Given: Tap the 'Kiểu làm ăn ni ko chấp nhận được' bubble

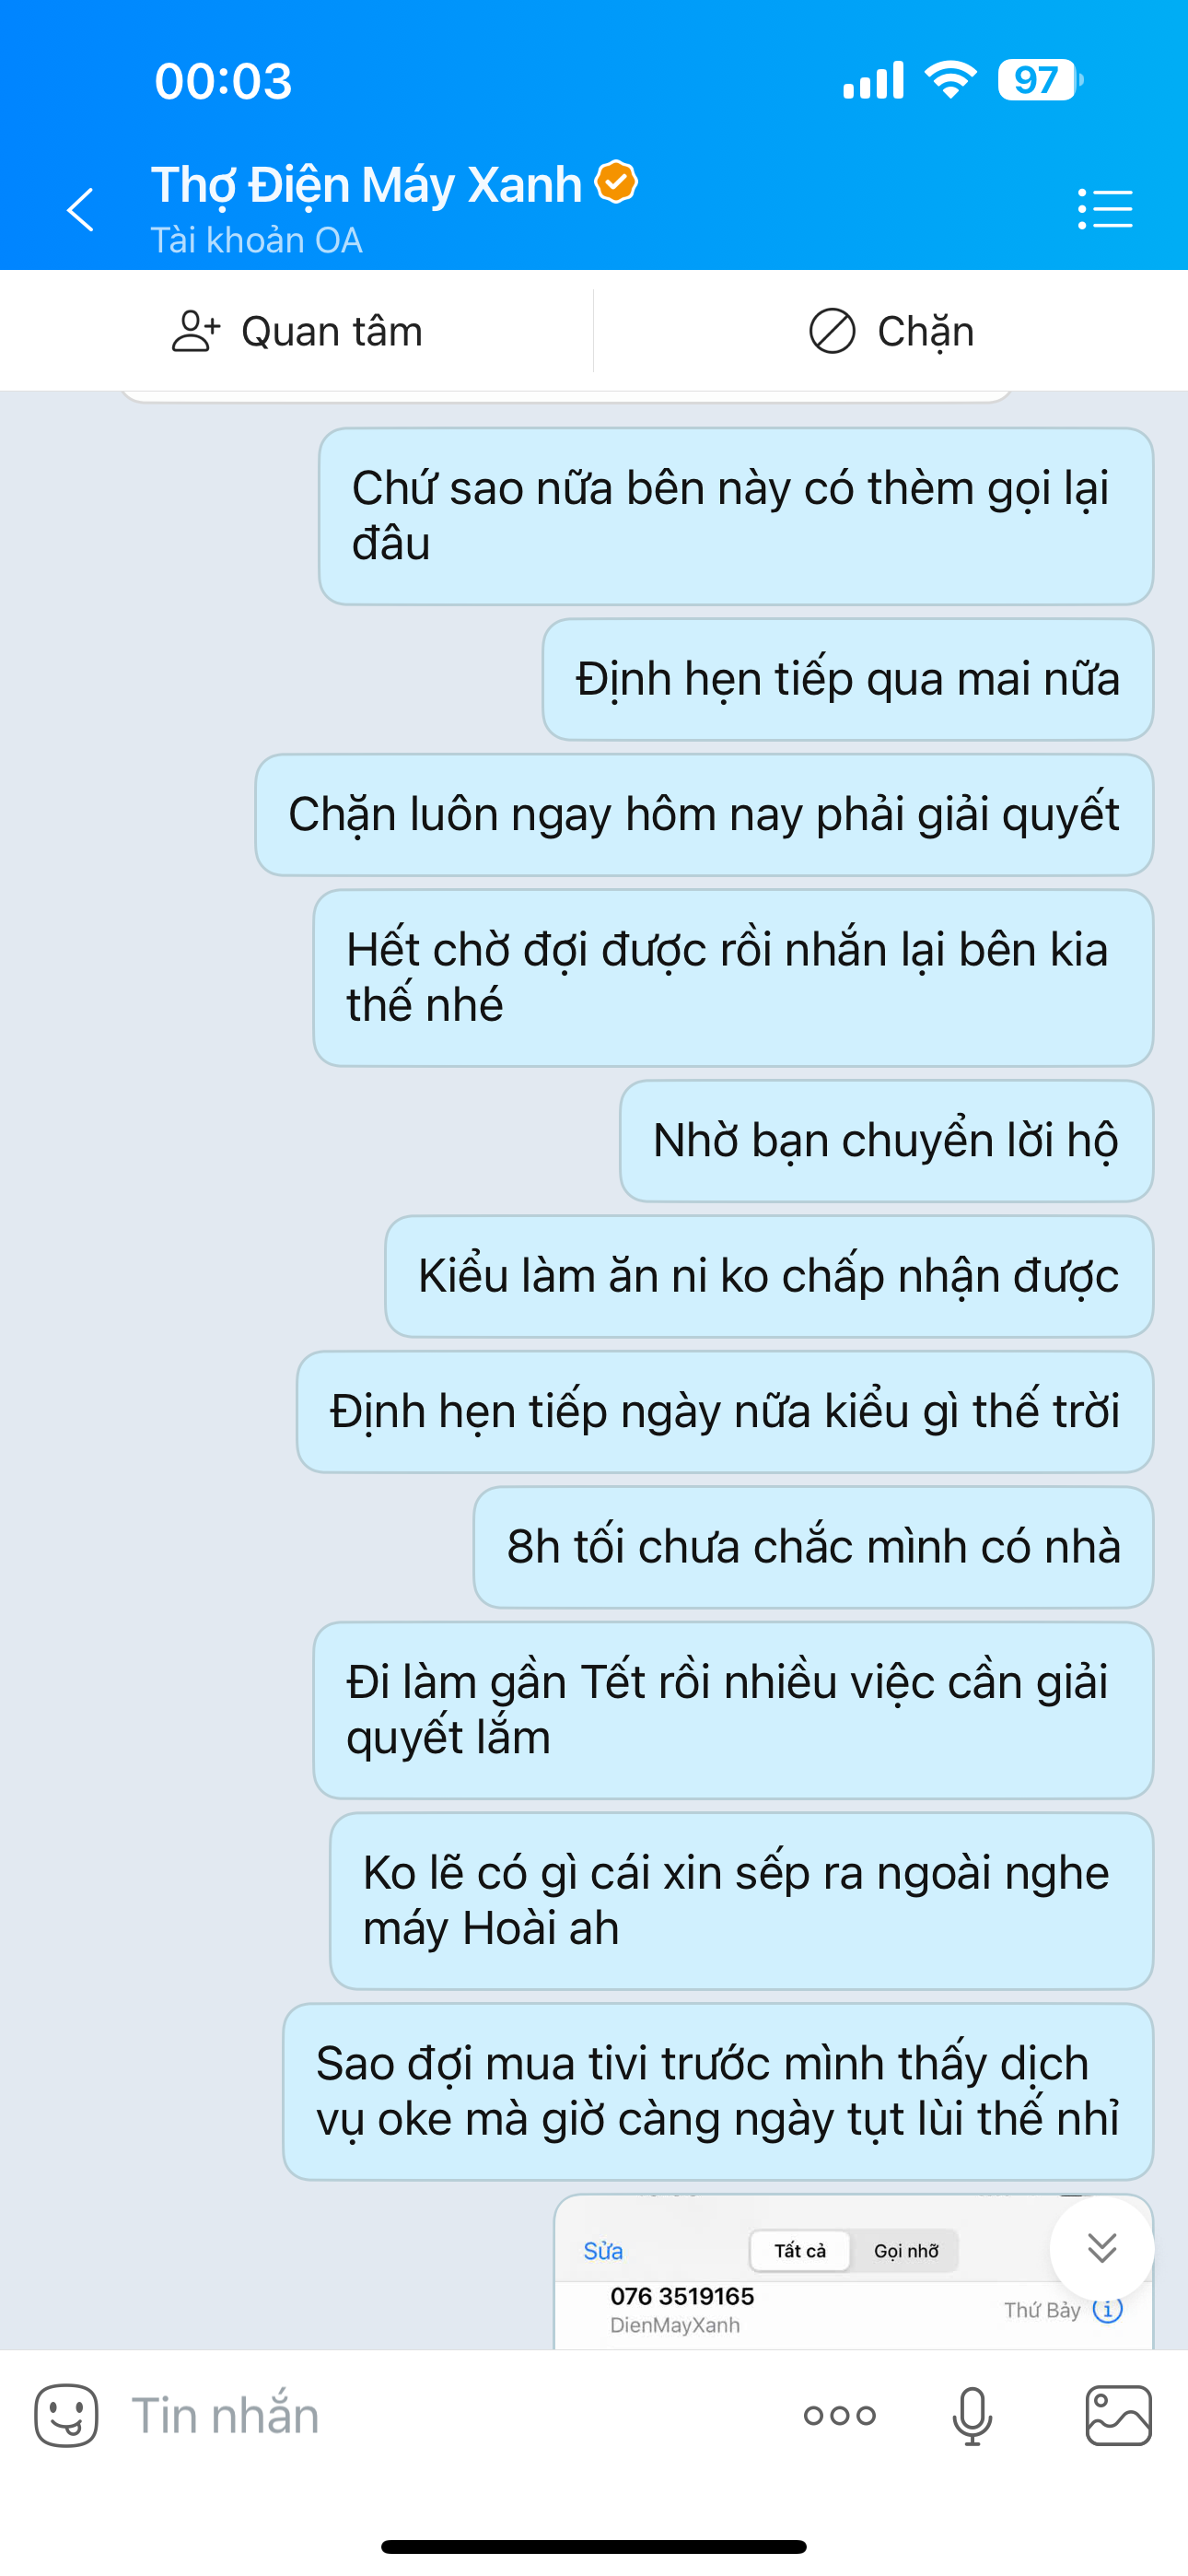Looking at the screenshot, I should pos(769,1276).
